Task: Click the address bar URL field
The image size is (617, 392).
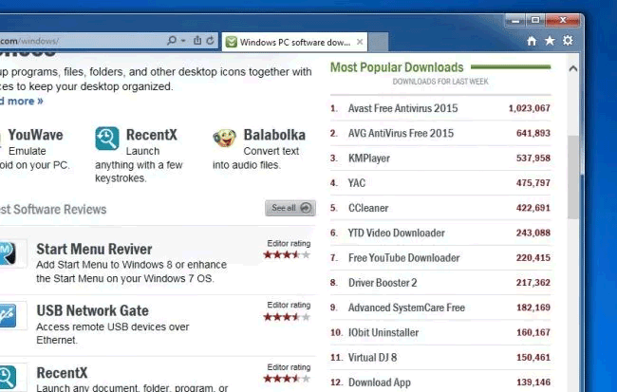Action: (x=81, y=41)
